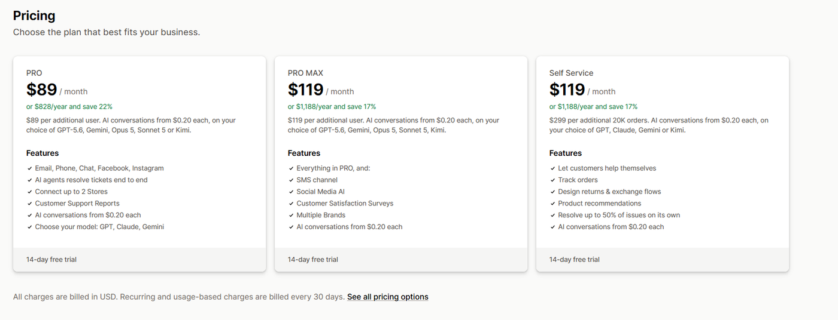The width and height of the screenshot is (838, 320).
Task: Click the "$119 per additional user" description
Action: (x=393, y=125)
